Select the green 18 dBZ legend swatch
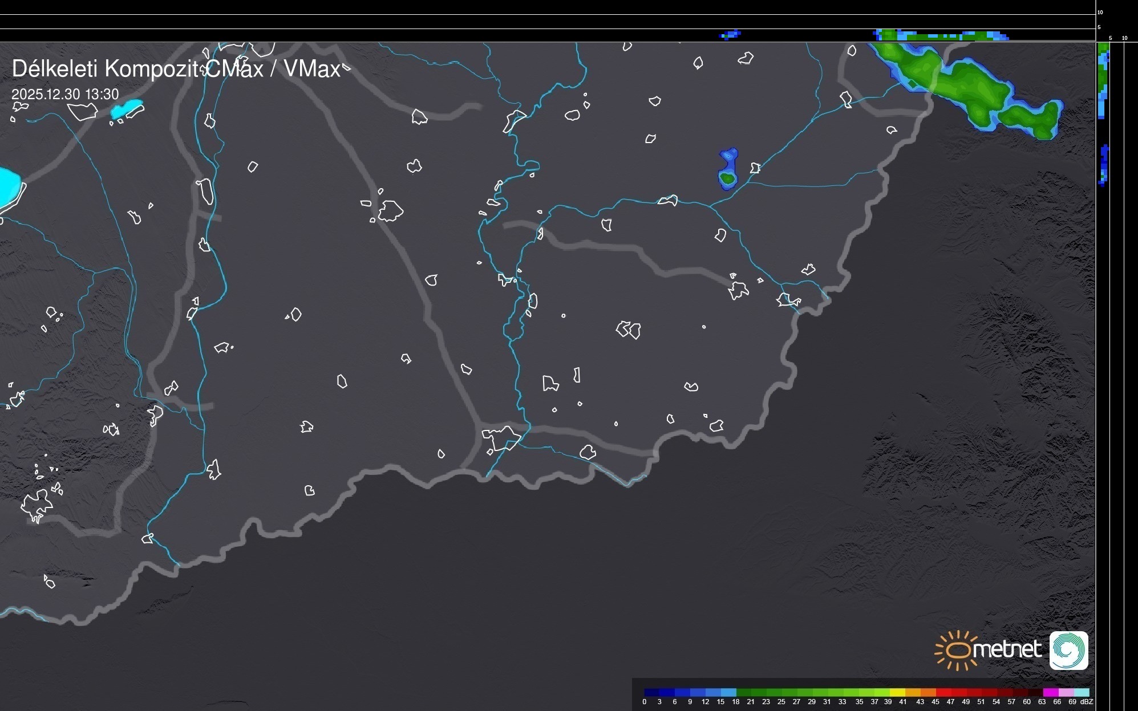Screen dimensions: 1138x711 coord(743,692)
